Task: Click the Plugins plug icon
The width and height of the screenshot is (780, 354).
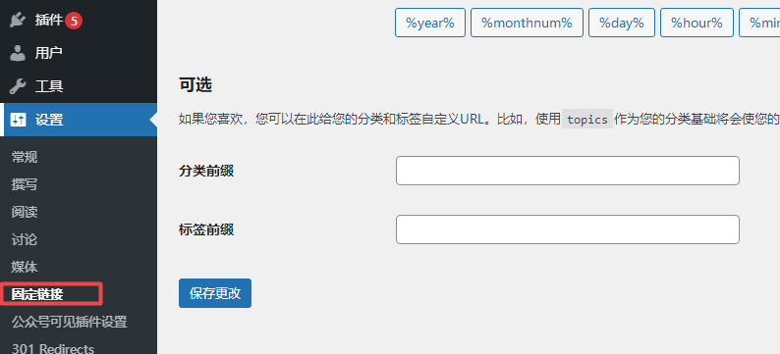Action: (x=18, y=21)
